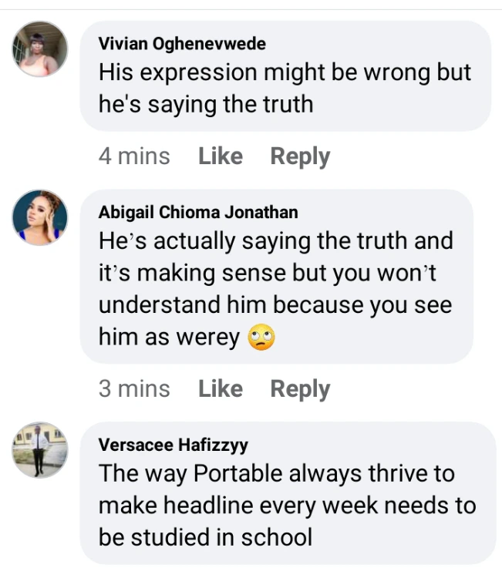Click the eye-roll emoji in Abigail's comment
Screen dimensions: 502x568
pyautogui.click(x=262, y=338)
